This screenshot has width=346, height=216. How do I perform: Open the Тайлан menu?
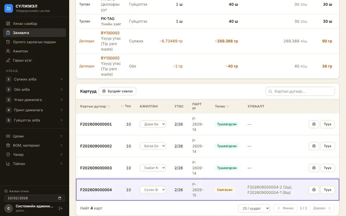click(x=35, y=164)
